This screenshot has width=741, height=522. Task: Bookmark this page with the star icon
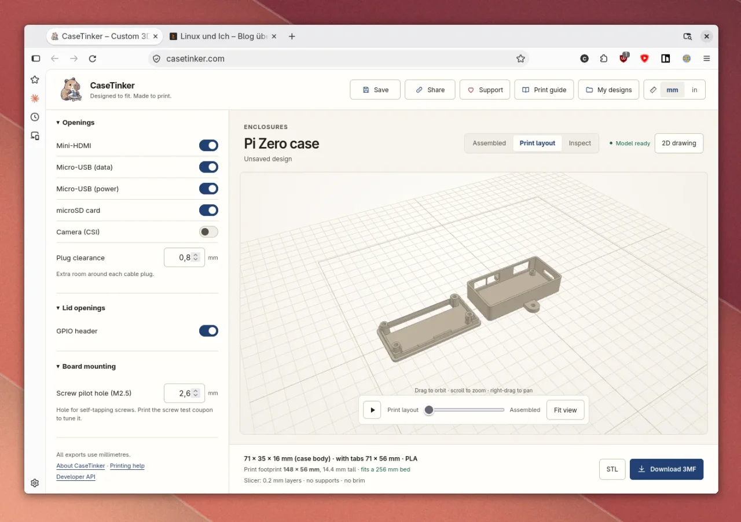coord(520,58)
